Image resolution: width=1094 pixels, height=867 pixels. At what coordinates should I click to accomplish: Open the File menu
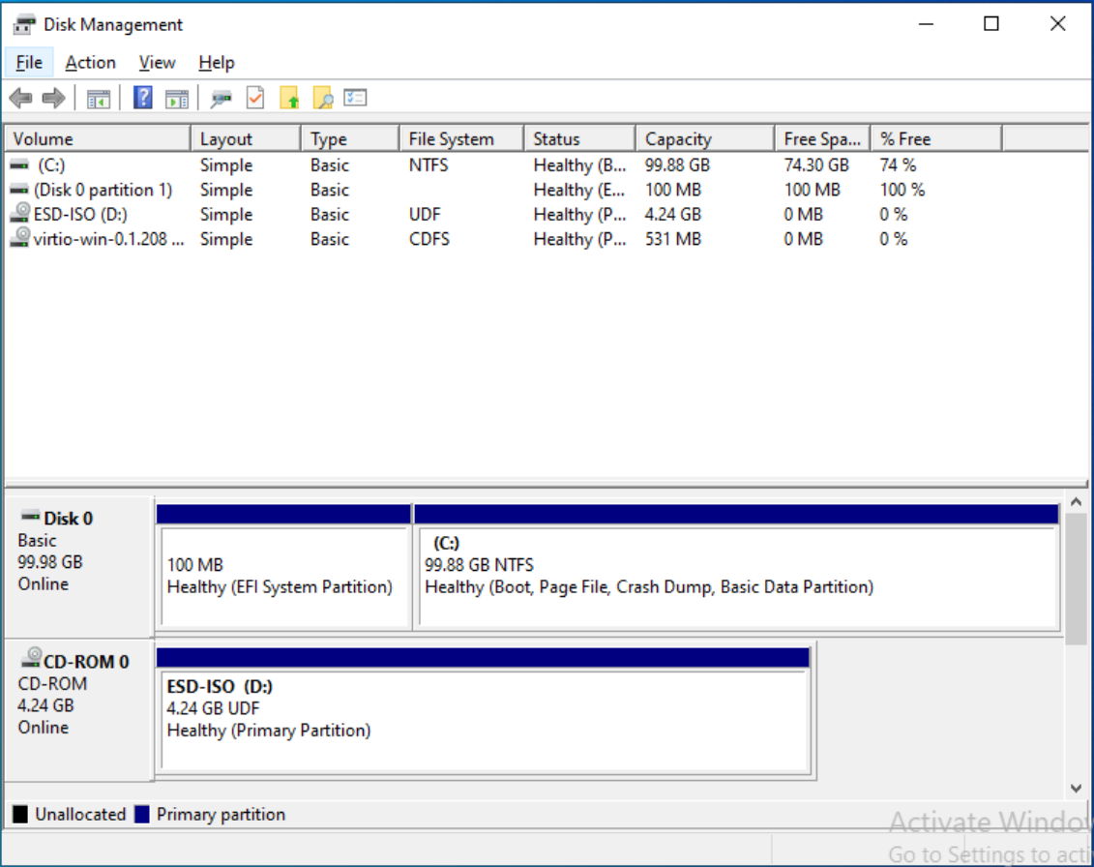coord(28,62)
